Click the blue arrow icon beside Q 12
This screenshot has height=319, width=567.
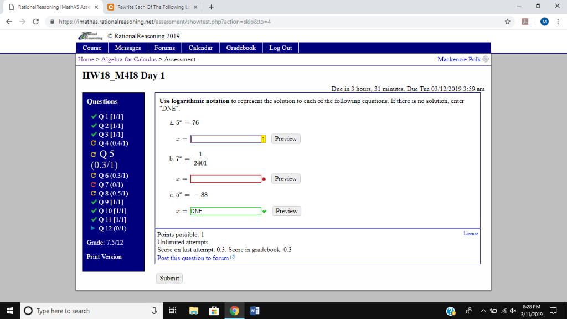tap(92, 228)
